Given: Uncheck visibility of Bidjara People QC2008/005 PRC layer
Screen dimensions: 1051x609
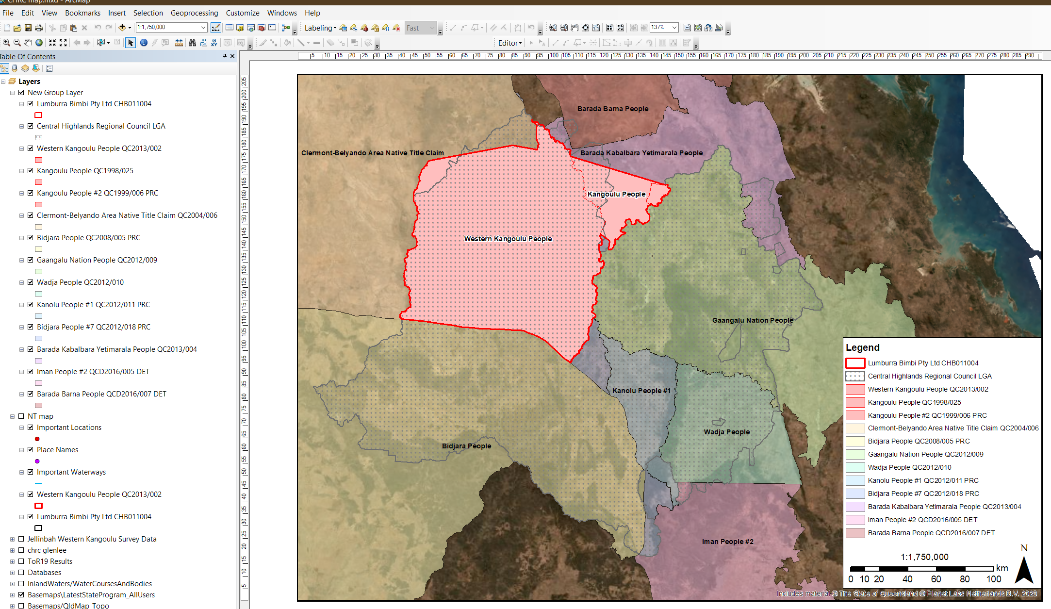Looking at the screenshot, I should [31, 238].
